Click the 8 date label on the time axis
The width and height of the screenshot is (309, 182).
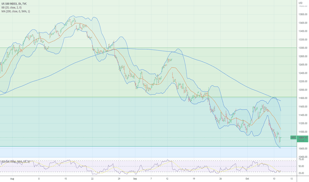point(39,179)
